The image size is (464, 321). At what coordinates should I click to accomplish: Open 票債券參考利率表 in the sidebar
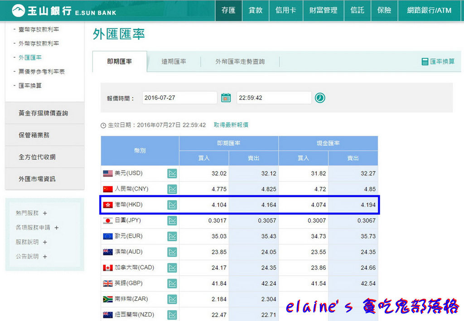pos(41,72)
